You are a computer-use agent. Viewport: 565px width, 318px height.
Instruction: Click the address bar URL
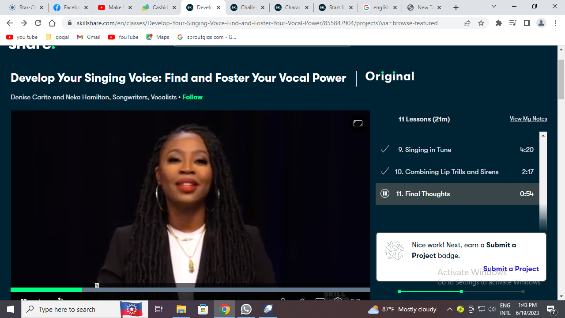257,23
